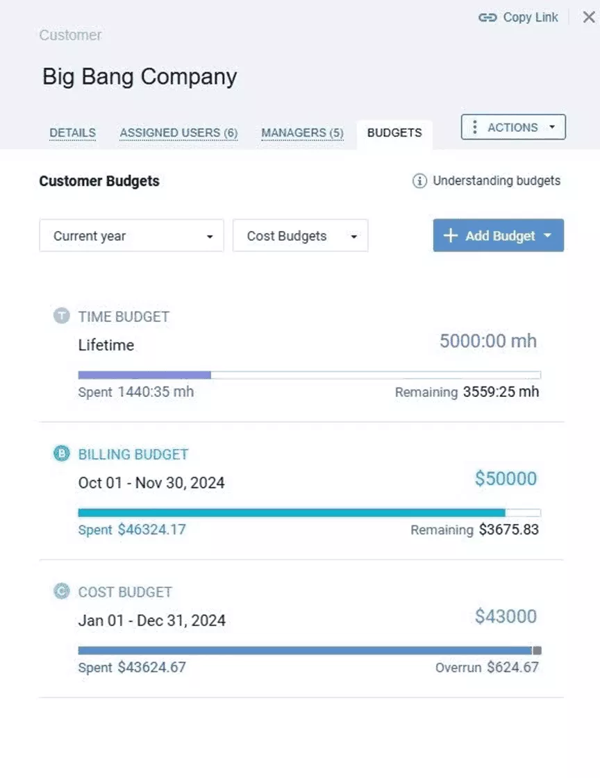Open the Cost Budgets filter dropdown
600x778 pixels.
click(x=300, y=236)
